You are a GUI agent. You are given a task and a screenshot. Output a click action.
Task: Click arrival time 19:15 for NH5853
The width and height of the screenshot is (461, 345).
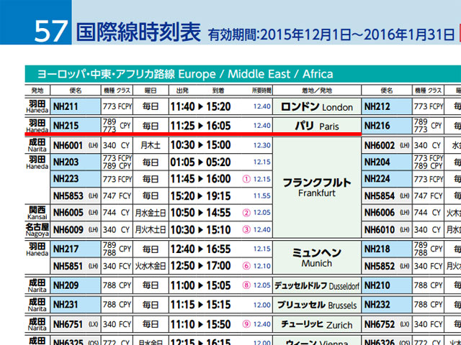[x=218, y=195]
